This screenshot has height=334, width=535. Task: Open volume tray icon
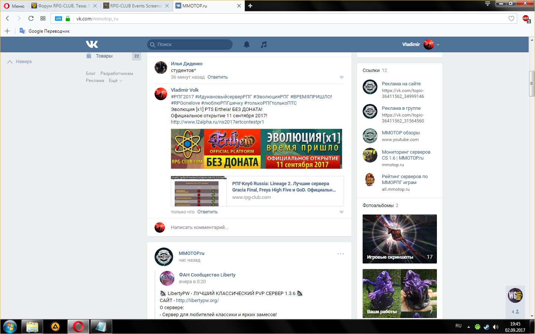495,327
